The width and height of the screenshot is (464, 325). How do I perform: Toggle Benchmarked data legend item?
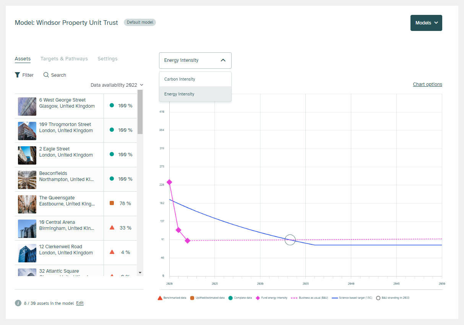click(x=172, y=298)
